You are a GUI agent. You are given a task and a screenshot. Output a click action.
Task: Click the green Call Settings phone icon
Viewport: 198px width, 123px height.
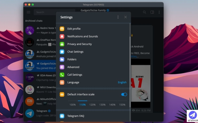click(x=62, y=75)
